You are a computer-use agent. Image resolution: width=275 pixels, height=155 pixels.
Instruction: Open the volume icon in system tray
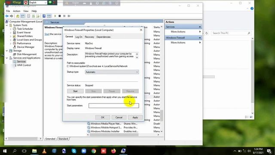coord(249,151)
